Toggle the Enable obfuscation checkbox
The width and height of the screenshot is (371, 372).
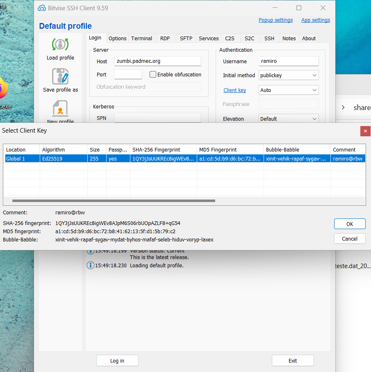153,74
